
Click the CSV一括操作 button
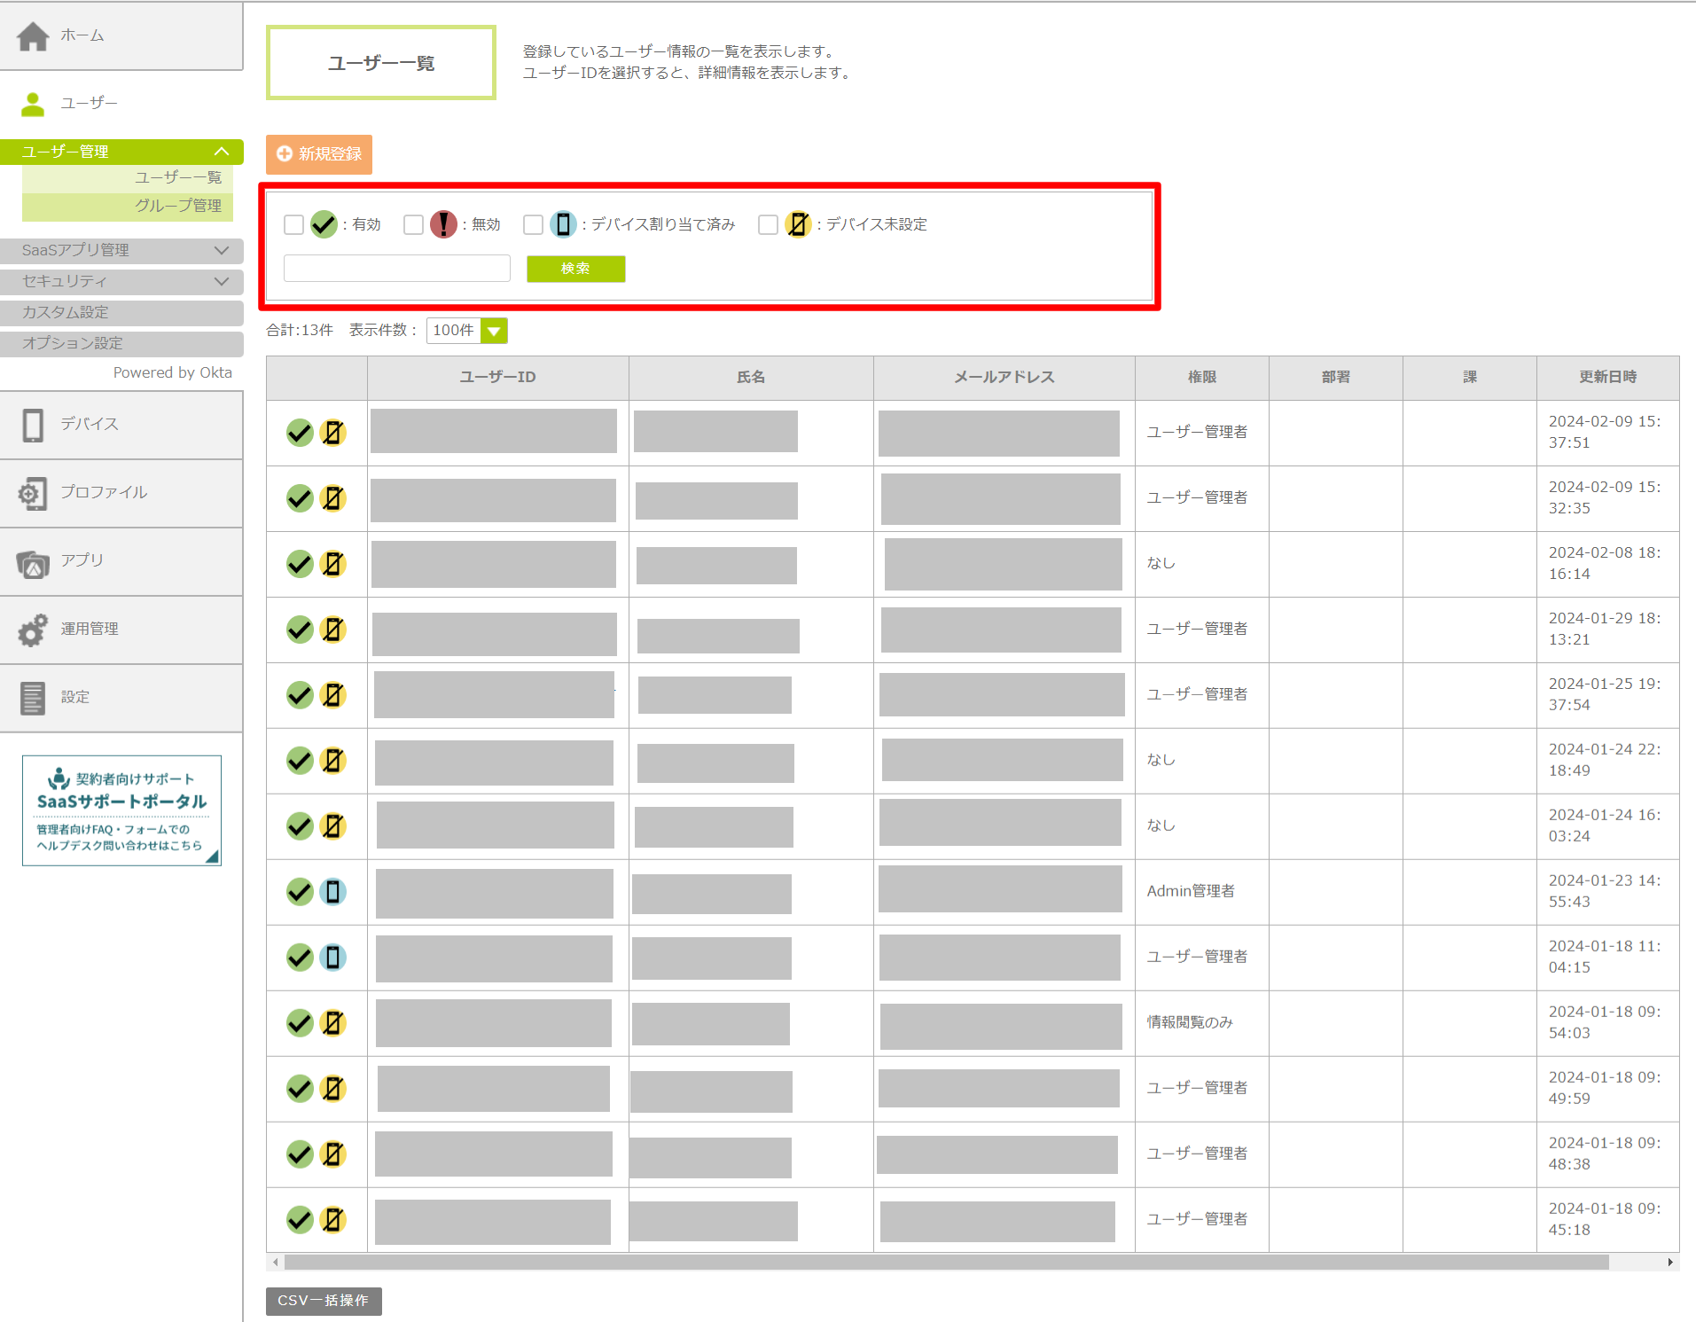tap(324, 1301)
